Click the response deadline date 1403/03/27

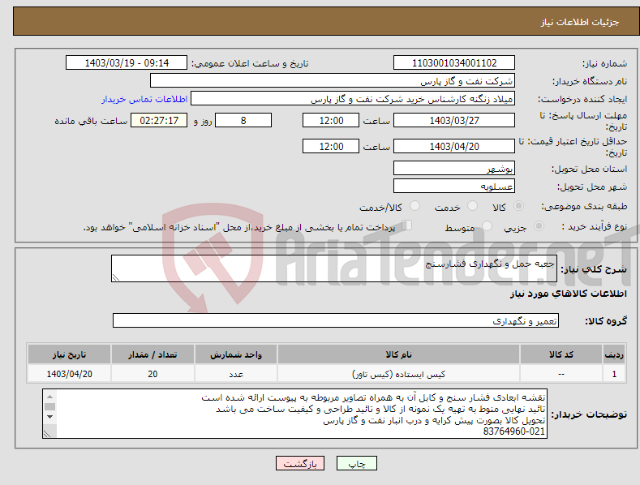[x=454, y=120]
